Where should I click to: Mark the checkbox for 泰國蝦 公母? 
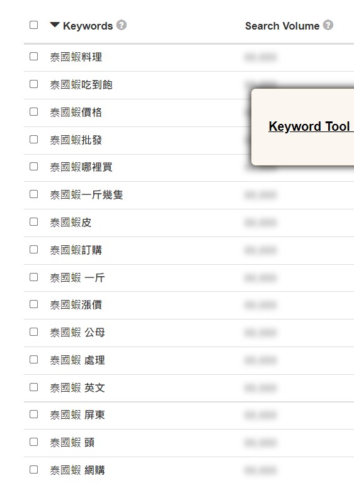pos(33,332)
